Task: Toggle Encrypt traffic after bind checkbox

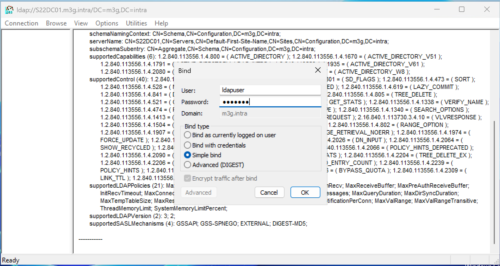Action: click(187, 178)
